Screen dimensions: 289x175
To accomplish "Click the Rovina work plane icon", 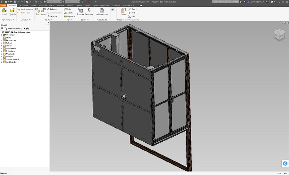I will click(x=123, y=11).
